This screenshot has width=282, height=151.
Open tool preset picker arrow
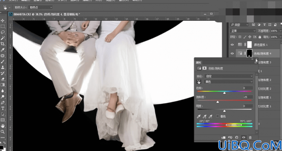tap(9, 8)
